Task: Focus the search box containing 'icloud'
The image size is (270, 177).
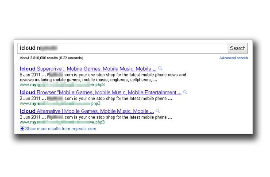Action: click(123, 48)
